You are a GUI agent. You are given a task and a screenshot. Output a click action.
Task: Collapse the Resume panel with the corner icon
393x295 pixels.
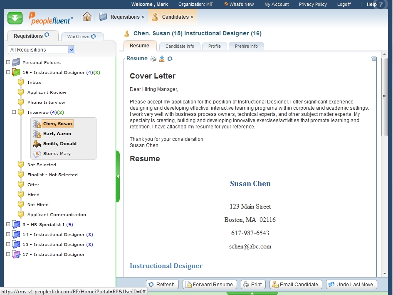click(x=374, y=59)
